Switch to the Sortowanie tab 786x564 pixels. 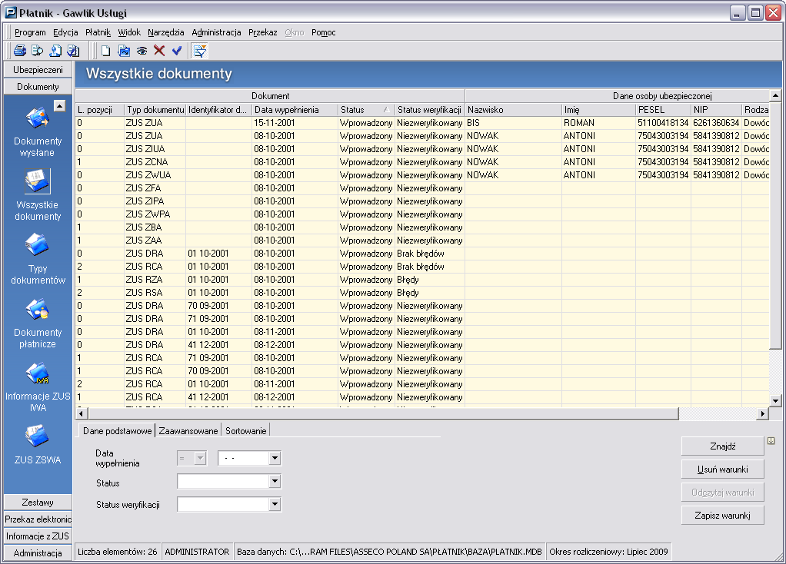tap(245, 431)
